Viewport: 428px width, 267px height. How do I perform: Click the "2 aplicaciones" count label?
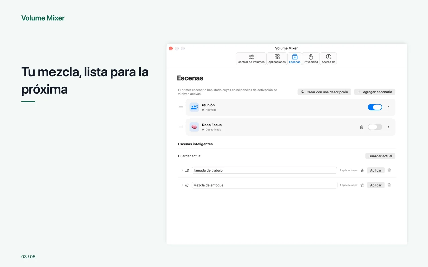pyautogui.click(x=348, y=170)
